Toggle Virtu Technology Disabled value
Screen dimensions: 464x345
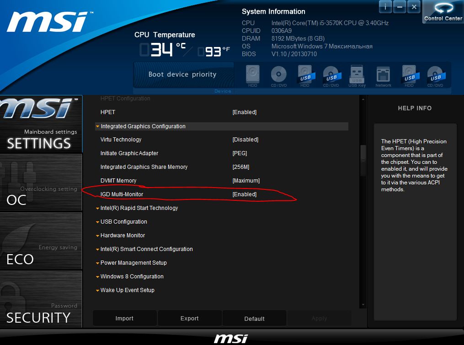click(245, 140)
